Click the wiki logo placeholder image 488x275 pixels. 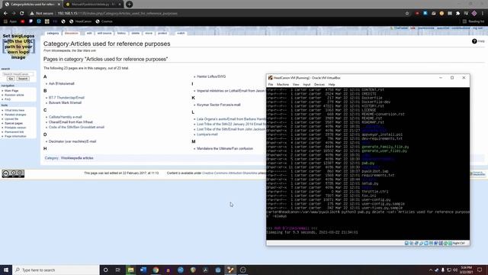point(18,47)
